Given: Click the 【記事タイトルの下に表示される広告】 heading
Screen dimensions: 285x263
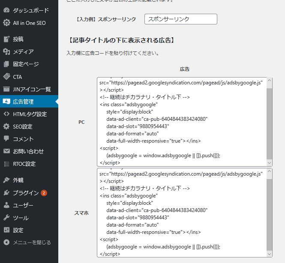Looking at the screenshot, I should click(x=121, y=40).
